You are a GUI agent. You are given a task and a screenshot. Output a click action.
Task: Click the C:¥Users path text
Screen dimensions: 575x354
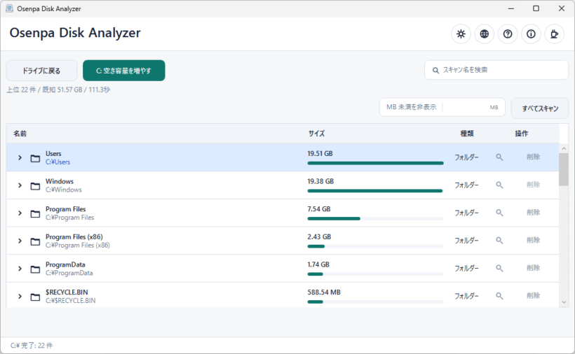click(58, 162)
